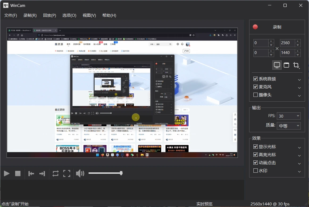Increase width with the 2560 stepper up arrow
Viewport: 309px width, 207px height.
(x=298, y=41)
